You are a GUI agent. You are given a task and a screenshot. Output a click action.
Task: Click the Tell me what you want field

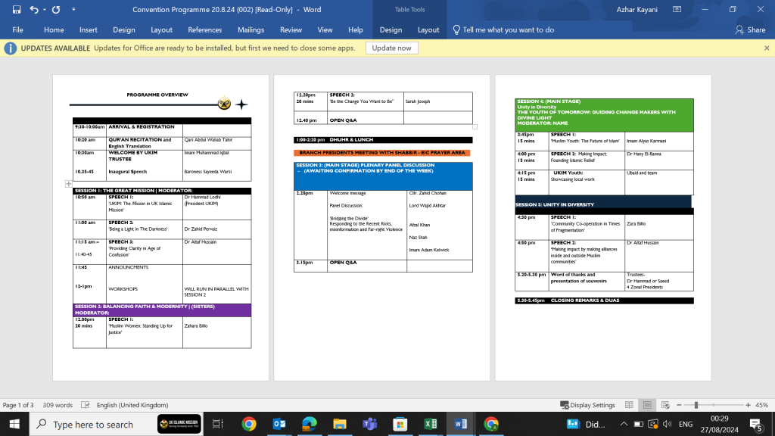[508, 30]
